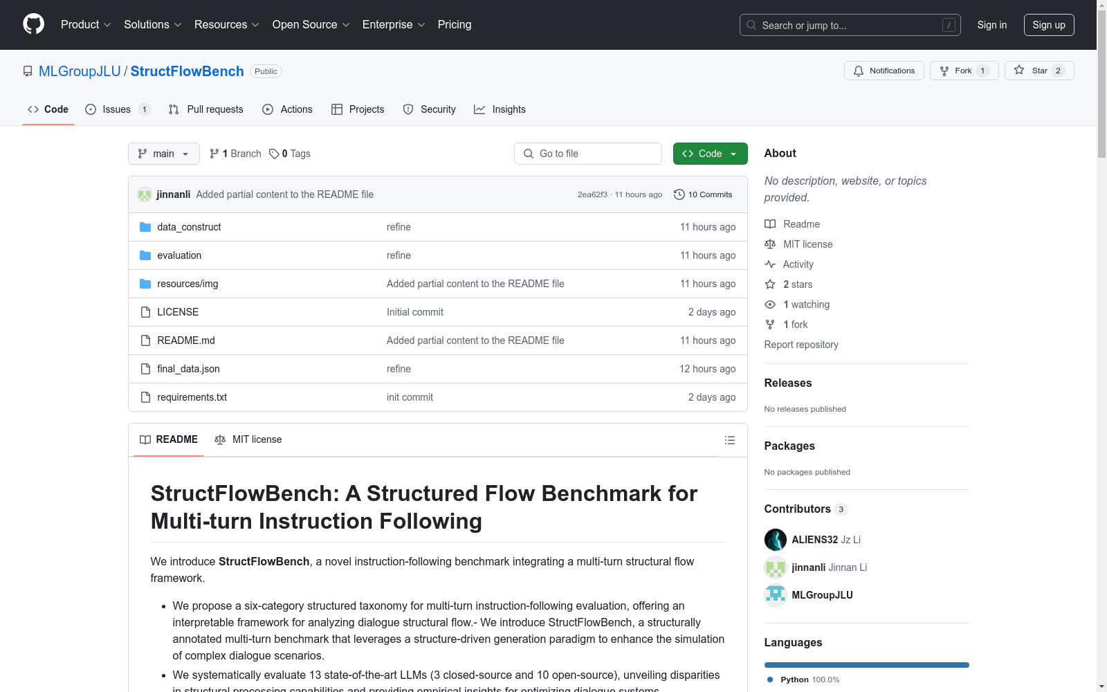Open the Pricing link

(455, 25)
